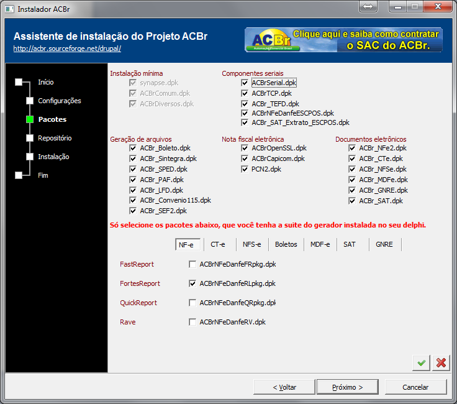Enable FastReport ACBrNFeDanfeFRpkg.dpk
The width and height of the screenshot is (457, 404).
tap(192, 264)
